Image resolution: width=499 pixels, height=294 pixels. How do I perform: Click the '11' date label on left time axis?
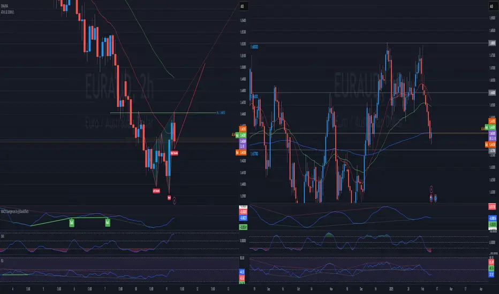point(167,289)
